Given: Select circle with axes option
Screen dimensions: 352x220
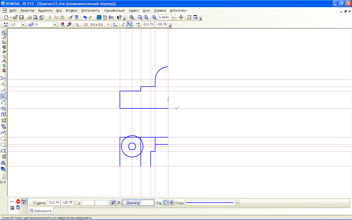Looking at the screenshot, I should click(172, 203).
